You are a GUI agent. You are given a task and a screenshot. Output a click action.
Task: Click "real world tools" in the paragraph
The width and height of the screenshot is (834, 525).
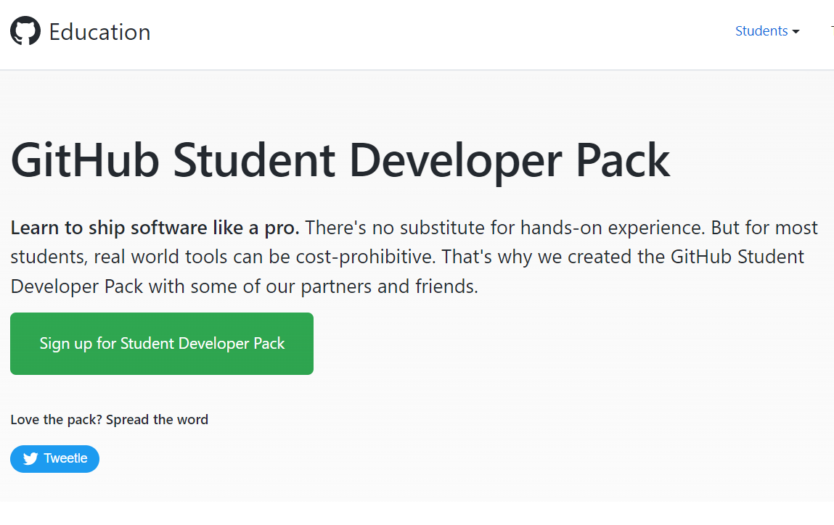[x=144, y=257]
